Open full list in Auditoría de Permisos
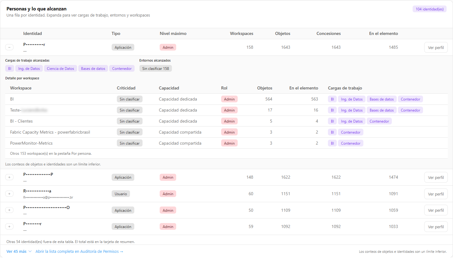 click(x=79, y=251)
